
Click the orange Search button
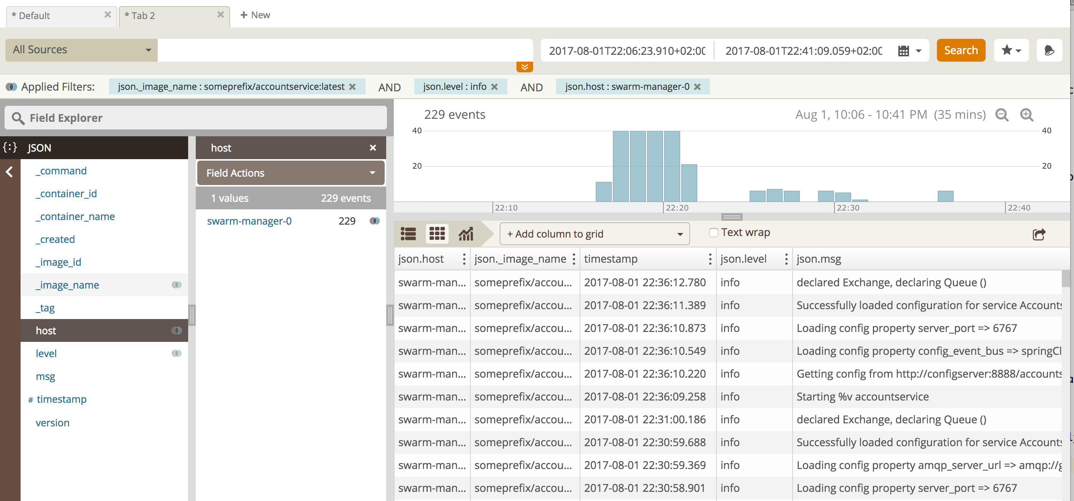[x=961, y=50]
